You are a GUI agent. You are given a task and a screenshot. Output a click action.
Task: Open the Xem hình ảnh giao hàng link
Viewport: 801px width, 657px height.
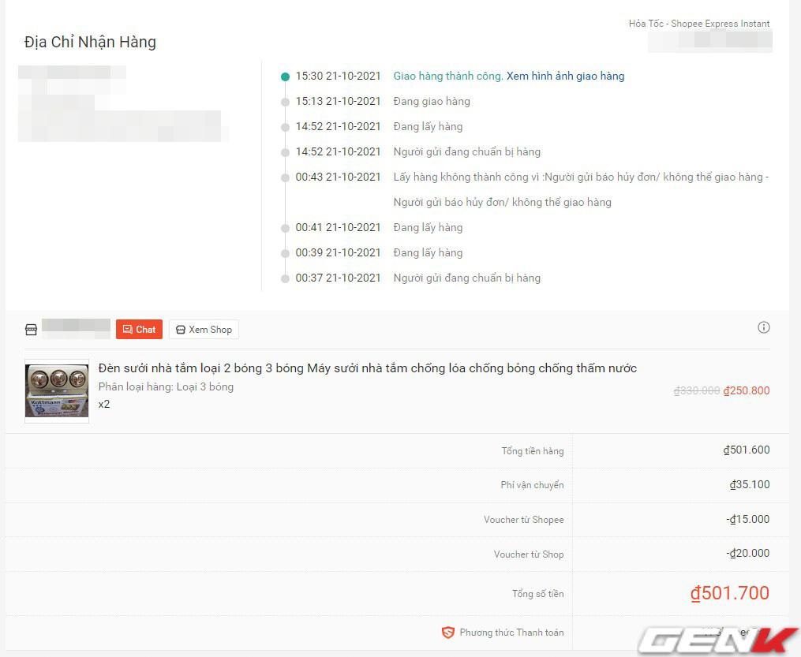click(565, 77)
